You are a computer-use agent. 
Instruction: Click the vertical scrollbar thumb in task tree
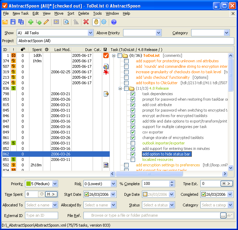[x=230, y=75]
